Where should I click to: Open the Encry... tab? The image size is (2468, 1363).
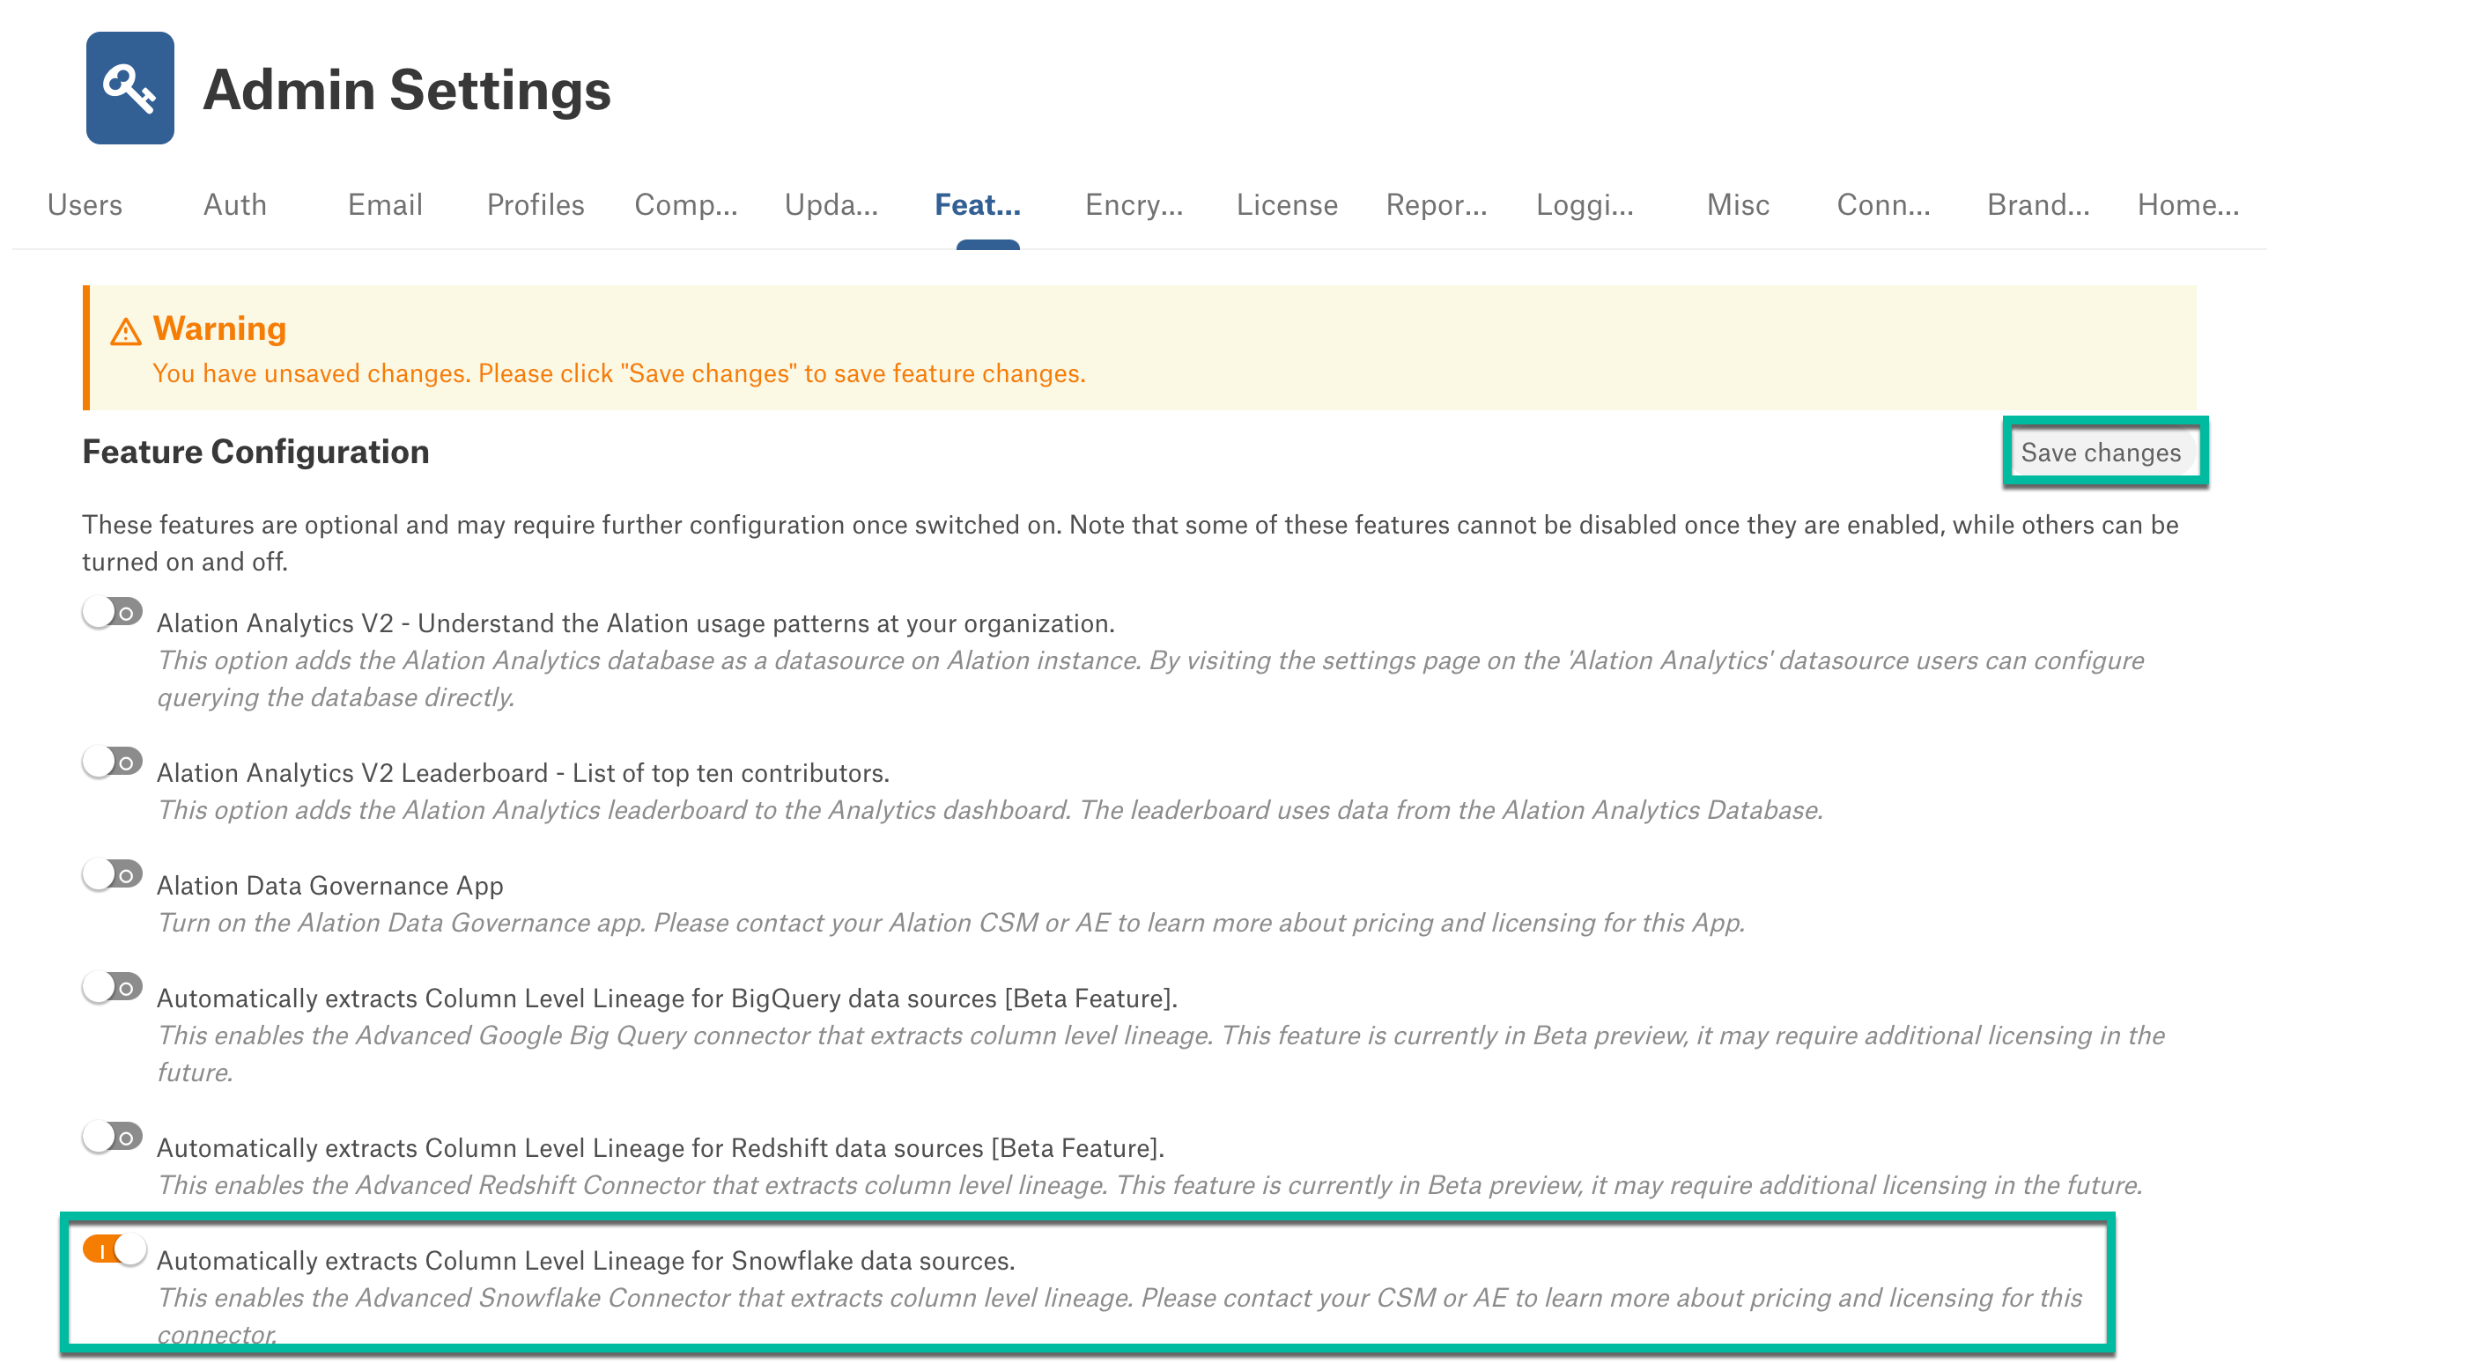[1134, 205]
